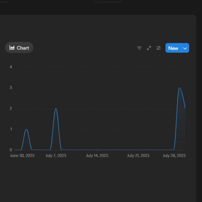Image resolution: width=202 pixels, height=202 pixels.
Task: Select the Chart view tab
Action: (19, 48)
